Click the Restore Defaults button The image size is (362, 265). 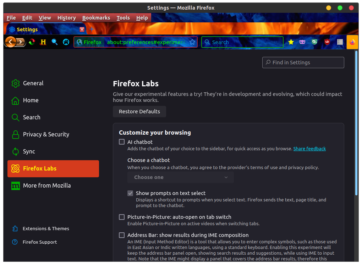click(139, 111)
